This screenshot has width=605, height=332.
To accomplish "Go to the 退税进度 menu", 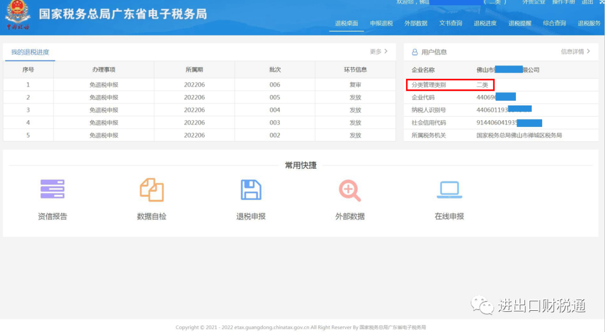I will (485, 23).
